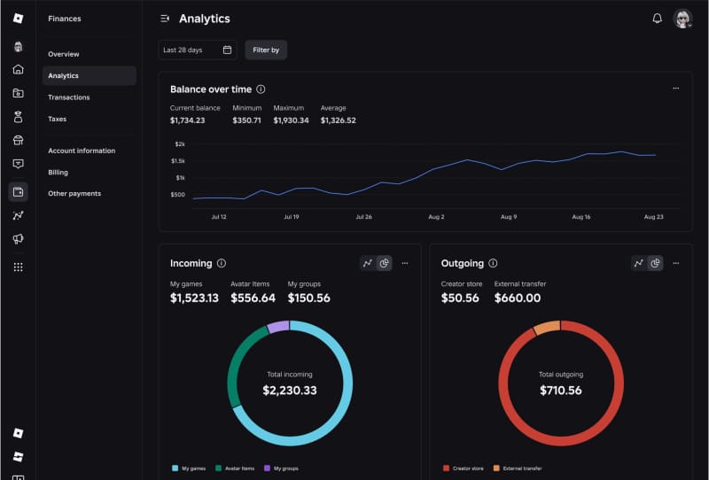Open the store marketplace icon in left rail
Image resolution: width=709 pixels, height=480 pixels.
tap(18, 140)
